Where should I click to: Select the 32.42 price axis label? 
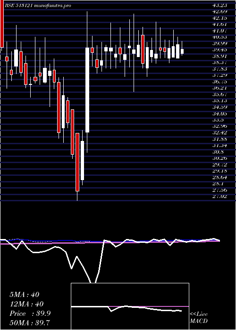point(219,132)
